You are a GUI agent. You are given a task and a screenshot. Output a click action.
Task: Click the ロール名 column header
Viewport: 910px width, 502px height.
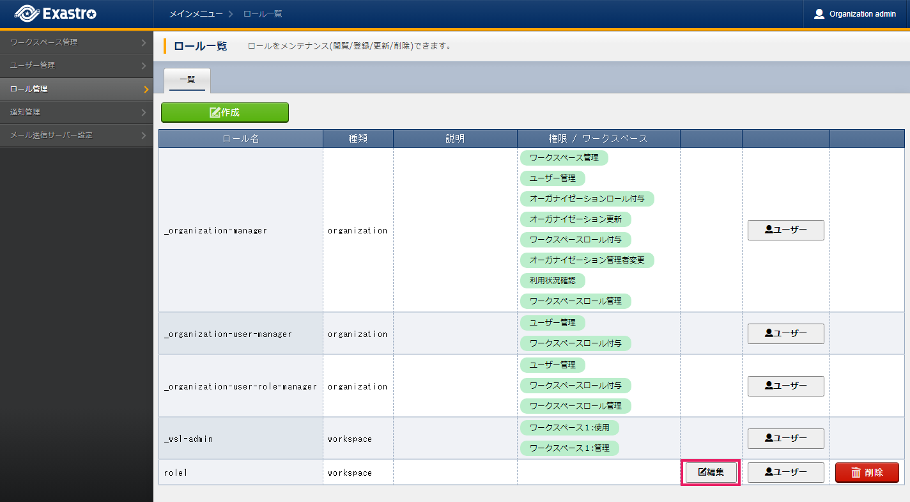240,139
